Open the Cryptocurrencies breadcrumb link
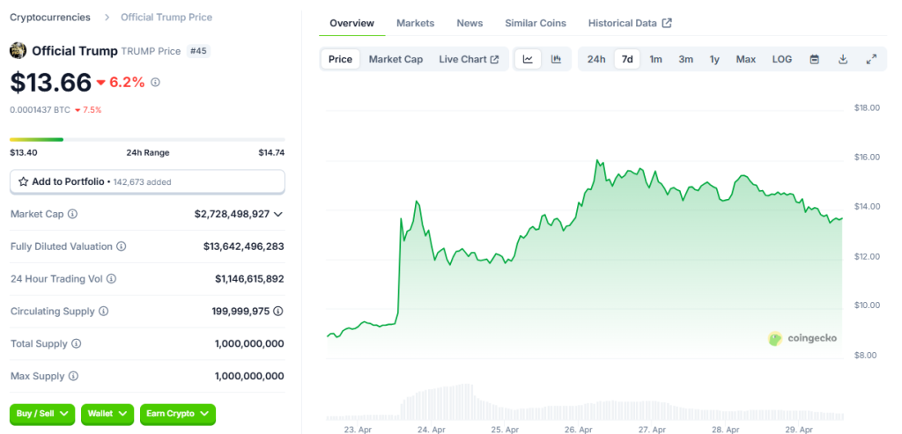Screen dimensions: 902x434 coord(50,18)
